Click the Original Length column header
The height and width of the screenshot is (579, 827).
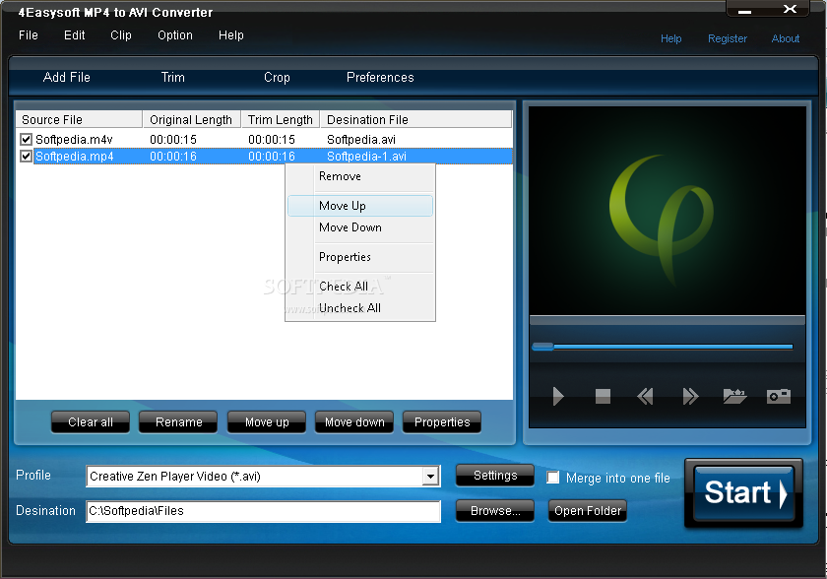click(x=192, y=120)
